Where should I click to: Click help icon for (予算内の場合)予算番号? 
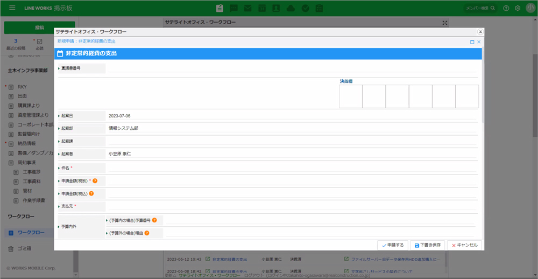tap(154, 220)
